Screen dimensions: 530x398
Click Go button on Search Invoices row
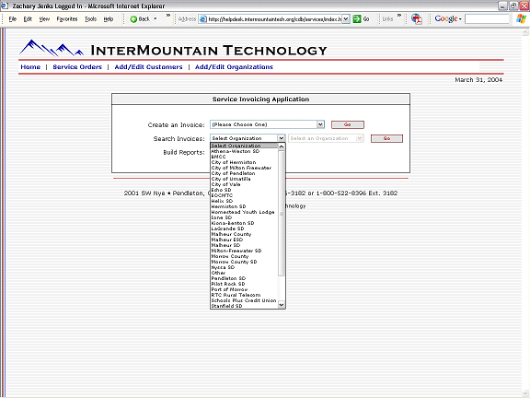tap(386, 138)
